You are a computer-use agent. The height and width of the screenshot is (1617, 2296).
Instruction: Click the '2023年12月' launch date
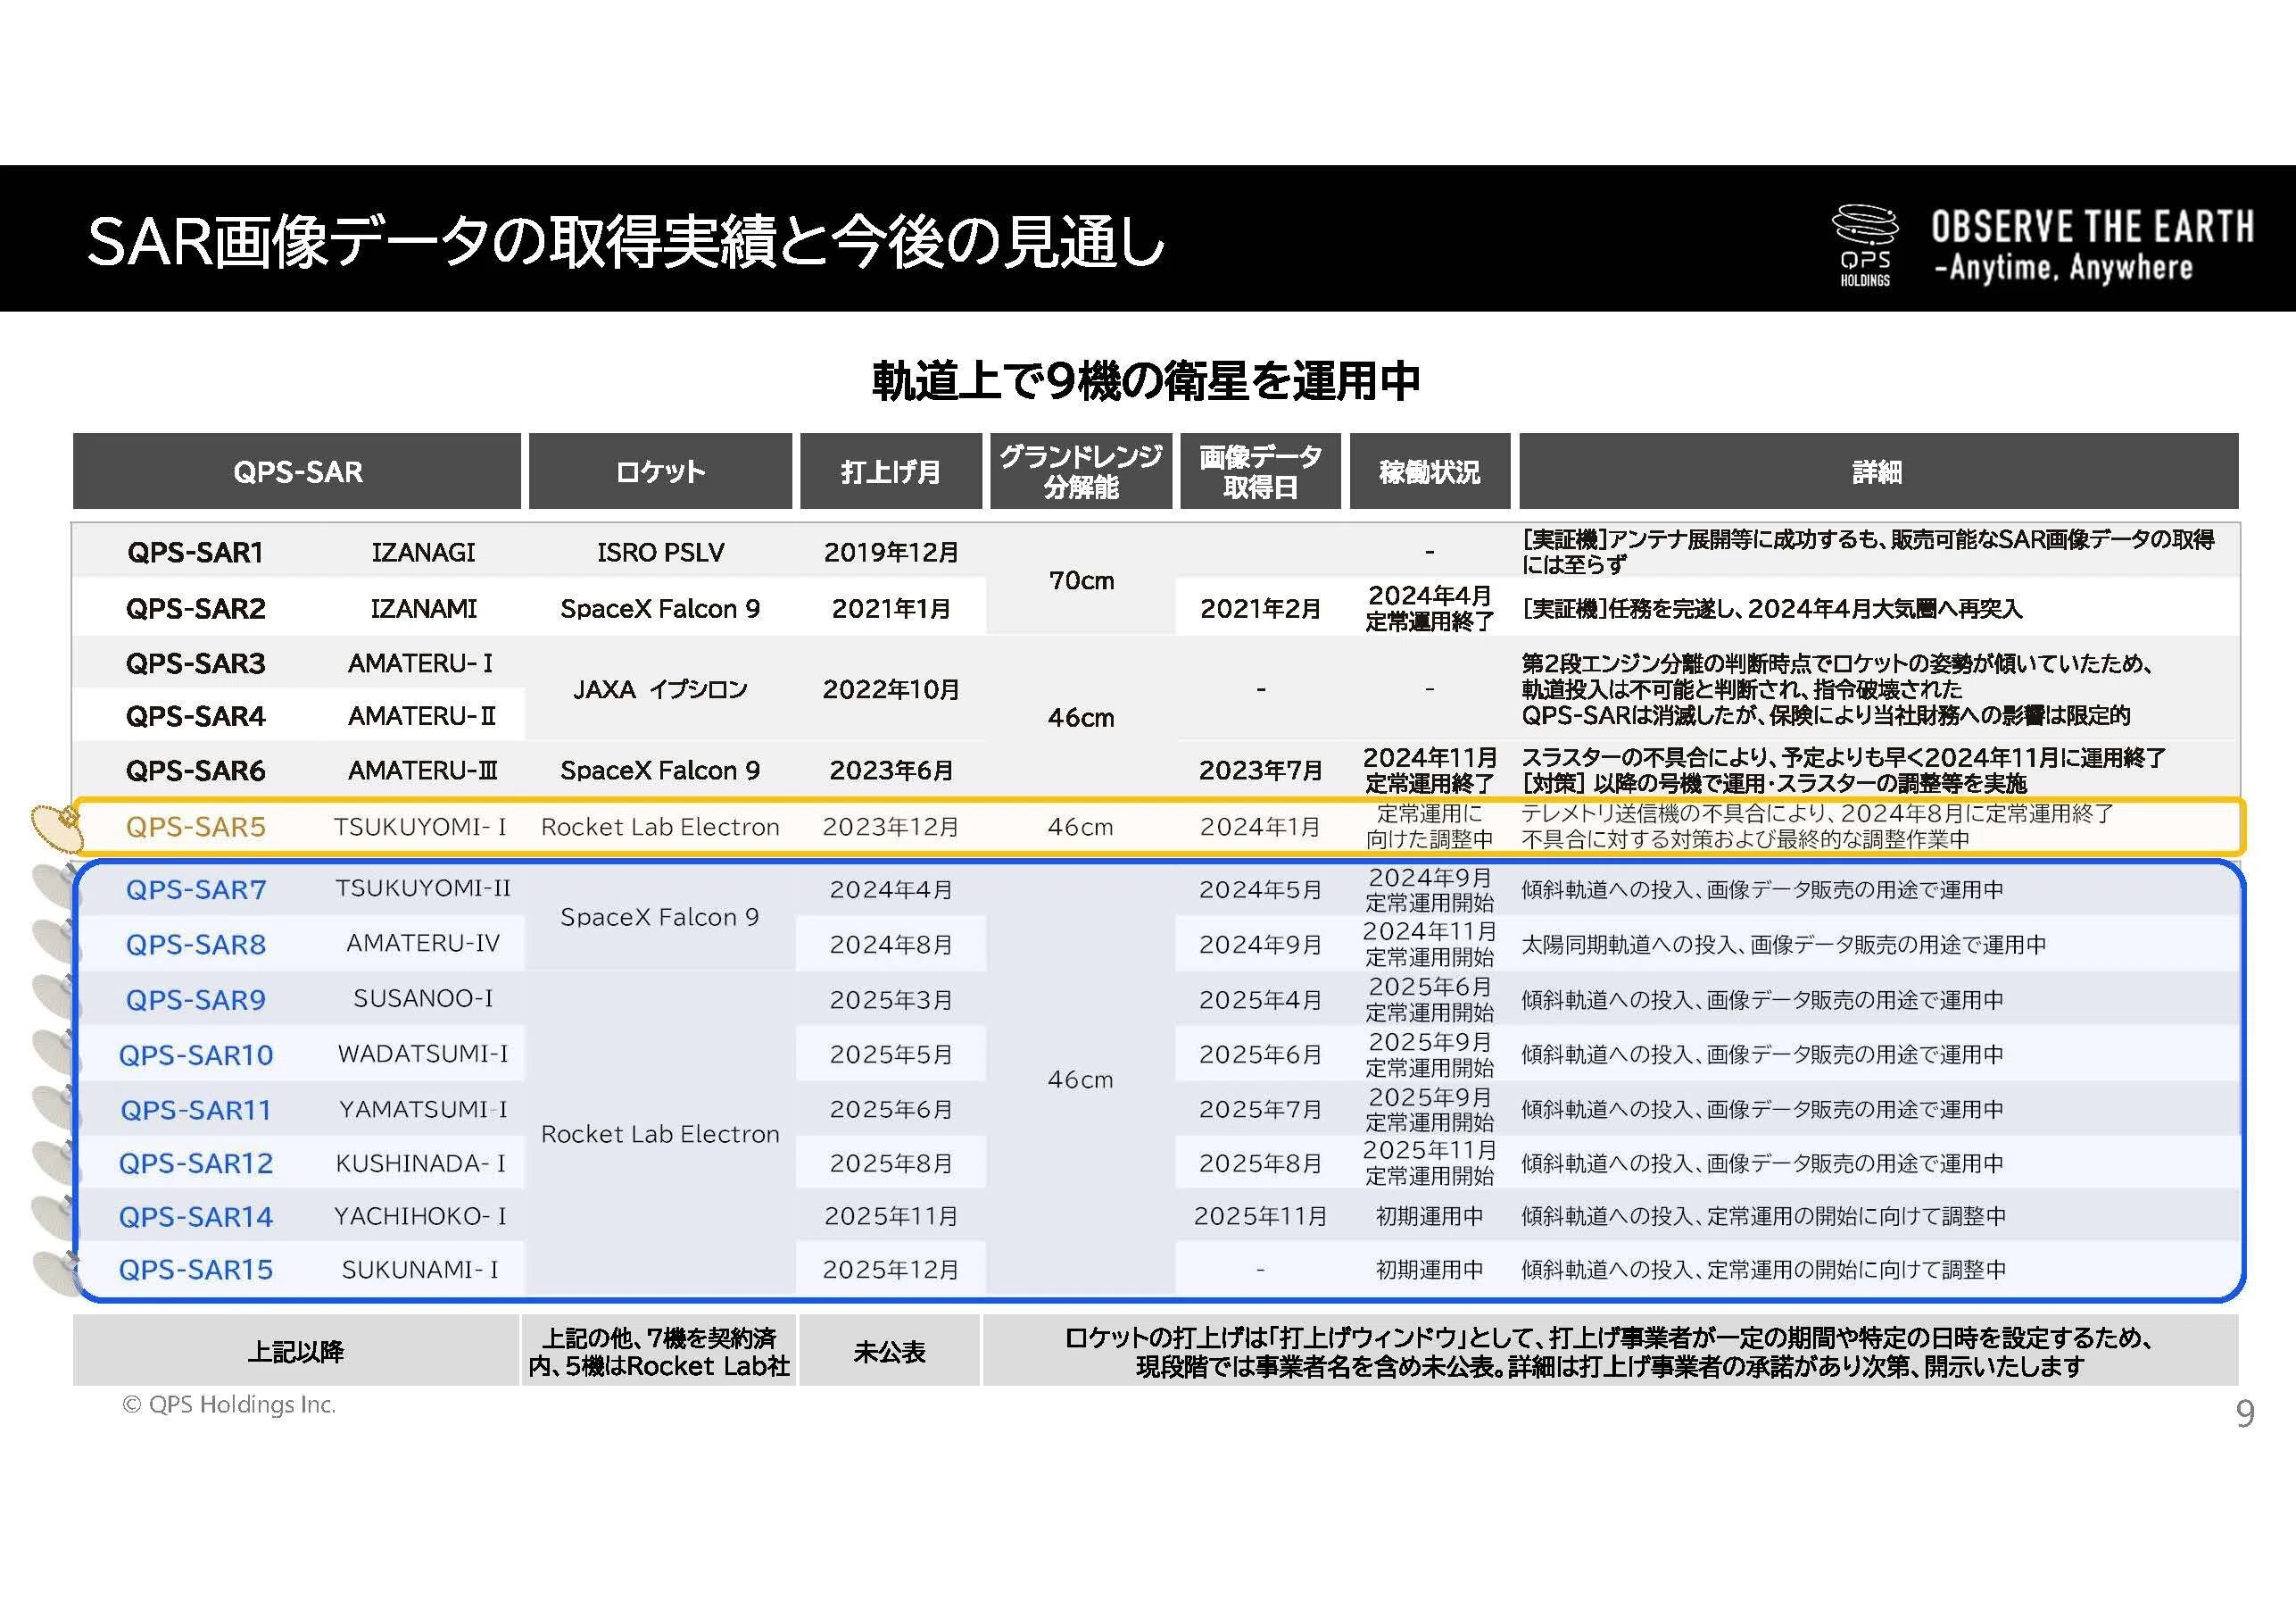click(x=891, y=827)
